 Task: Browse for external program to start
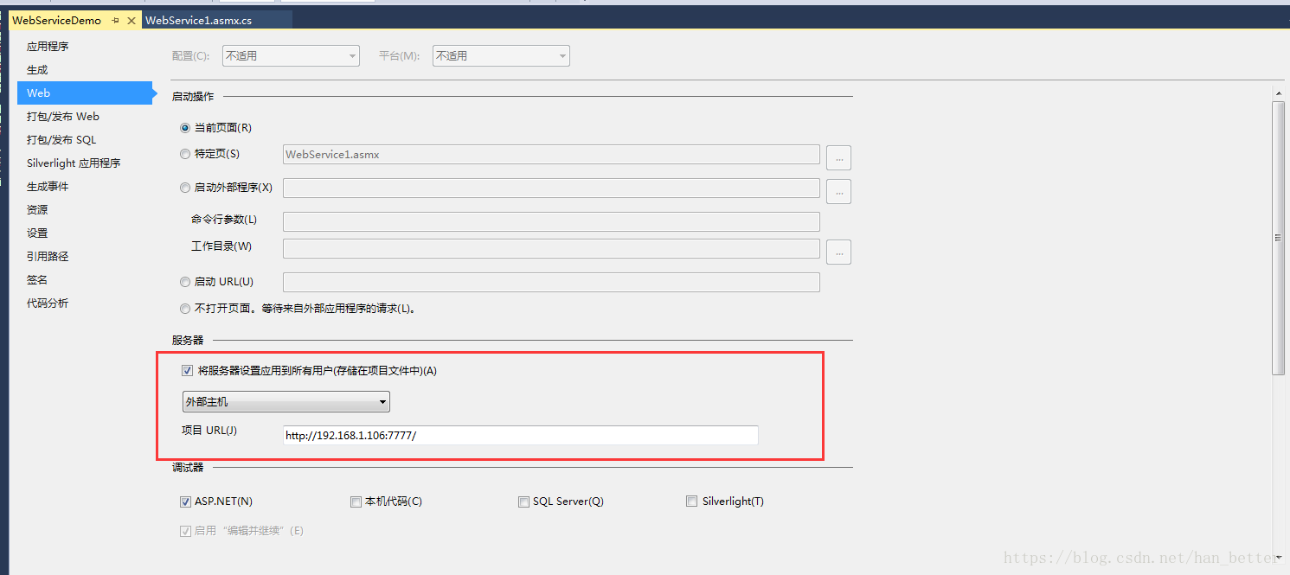838,191
